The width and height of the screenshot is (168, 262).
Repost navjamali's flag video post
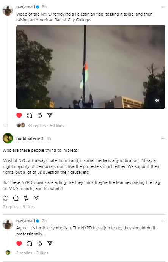pyautogui.click(x=39, y=116)
